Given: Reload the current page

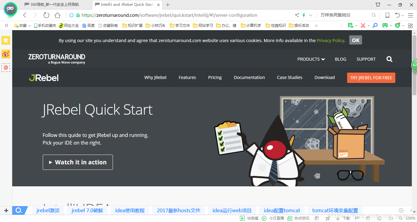Looking at the screenshot, I should 46,15.
